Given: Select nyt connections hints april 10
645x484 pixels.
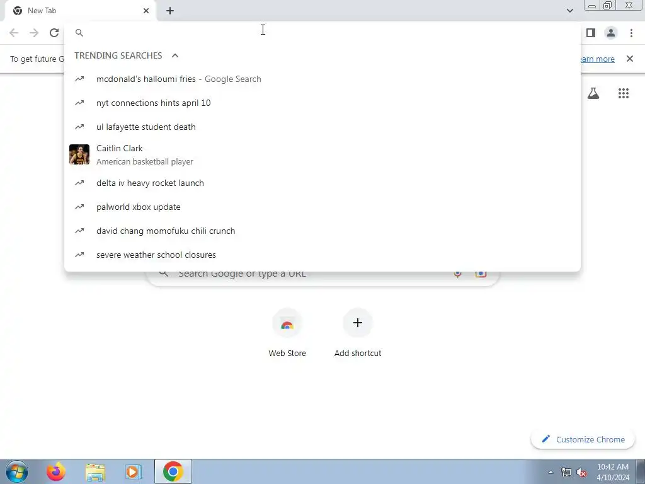Looking at the screenshot, I should (322, 103).
